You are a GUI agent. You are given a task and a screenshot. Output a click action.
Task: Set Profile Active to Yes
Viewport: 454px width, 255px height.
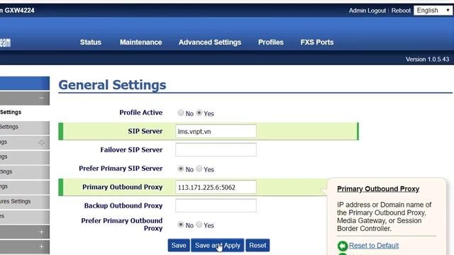(x=199, y=113)
